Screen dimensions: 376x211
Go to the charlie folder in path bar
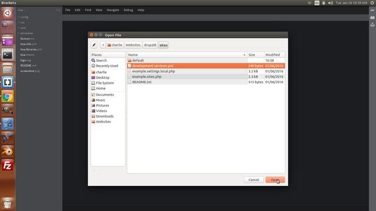coord(115,45)
